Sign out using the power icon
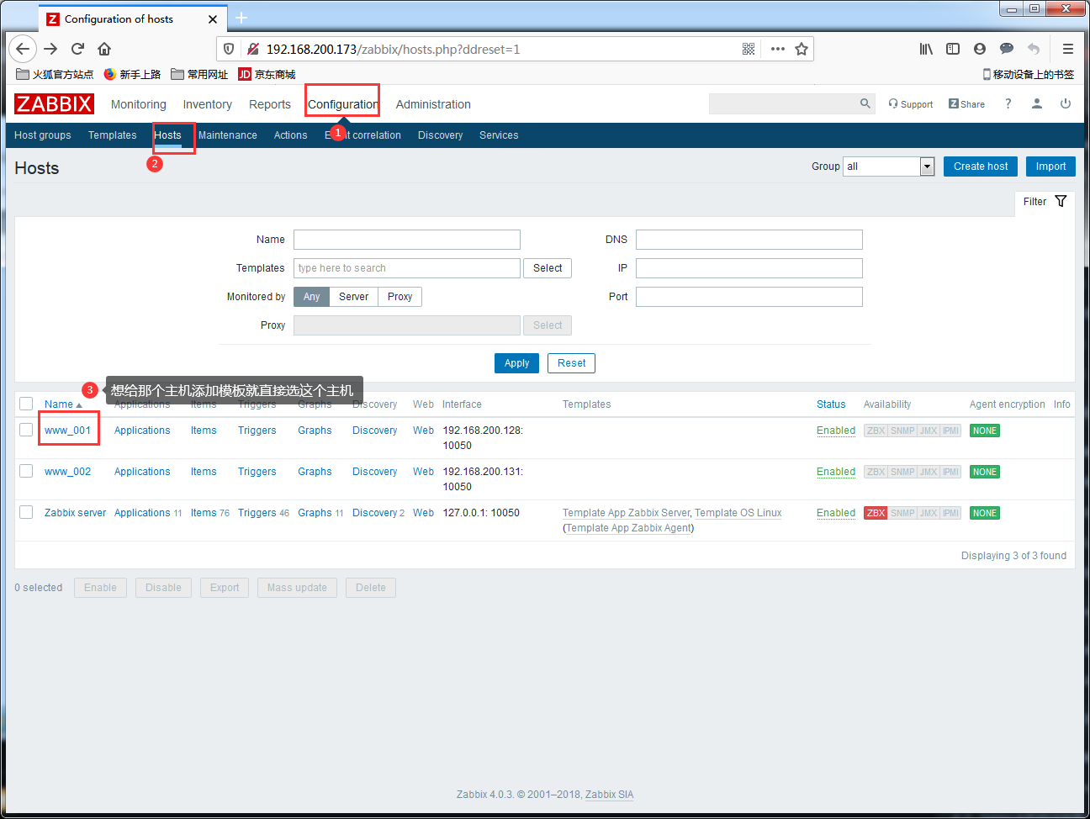1090x819 pixels. [1066, 103]
